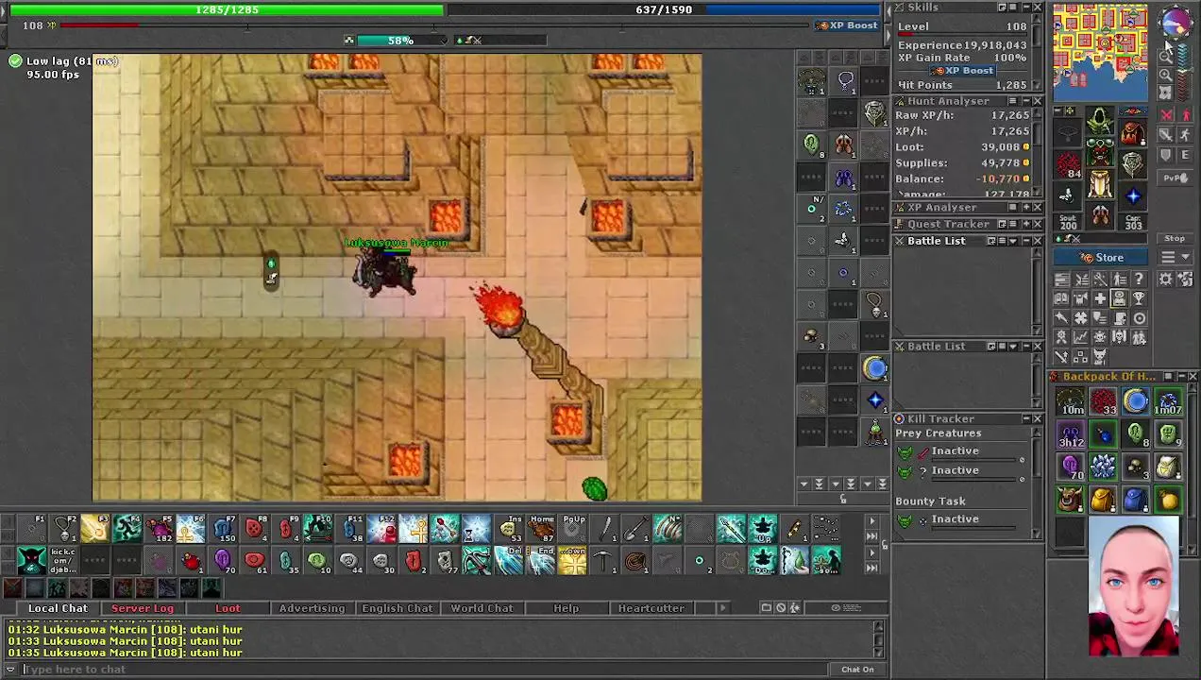Open the options gear icon
The width and height of the screenshot is (1201, 680).
tap(1166, 279)
